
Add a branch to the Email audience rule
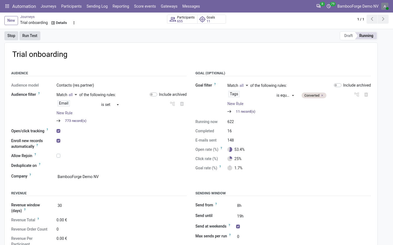click(172, 104)
